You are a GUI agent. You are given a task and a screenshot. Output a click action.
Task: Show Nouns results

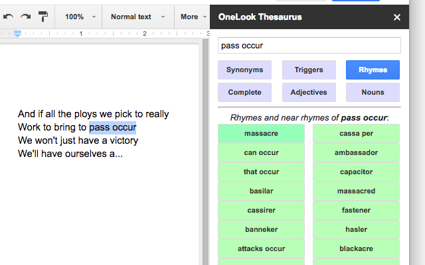click(x=373, y=92)
